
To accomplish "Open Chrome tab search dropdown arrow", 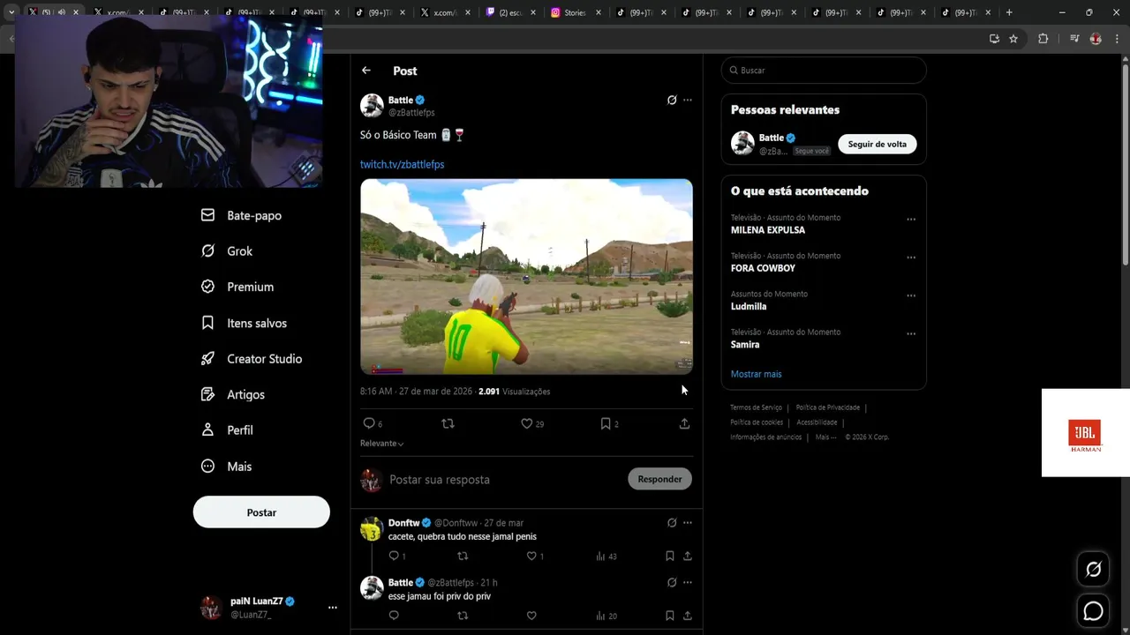I will [x=11, y=12].
